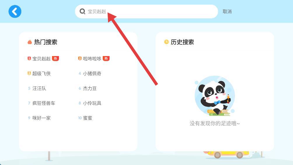Choose hot search 小猪佩奇
This screenshot has width=293, height=165.
(x=92, y=74)
